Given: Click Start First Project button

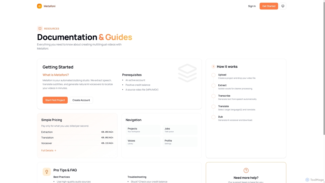Looking at the screenshot, I should click(55, 100).
